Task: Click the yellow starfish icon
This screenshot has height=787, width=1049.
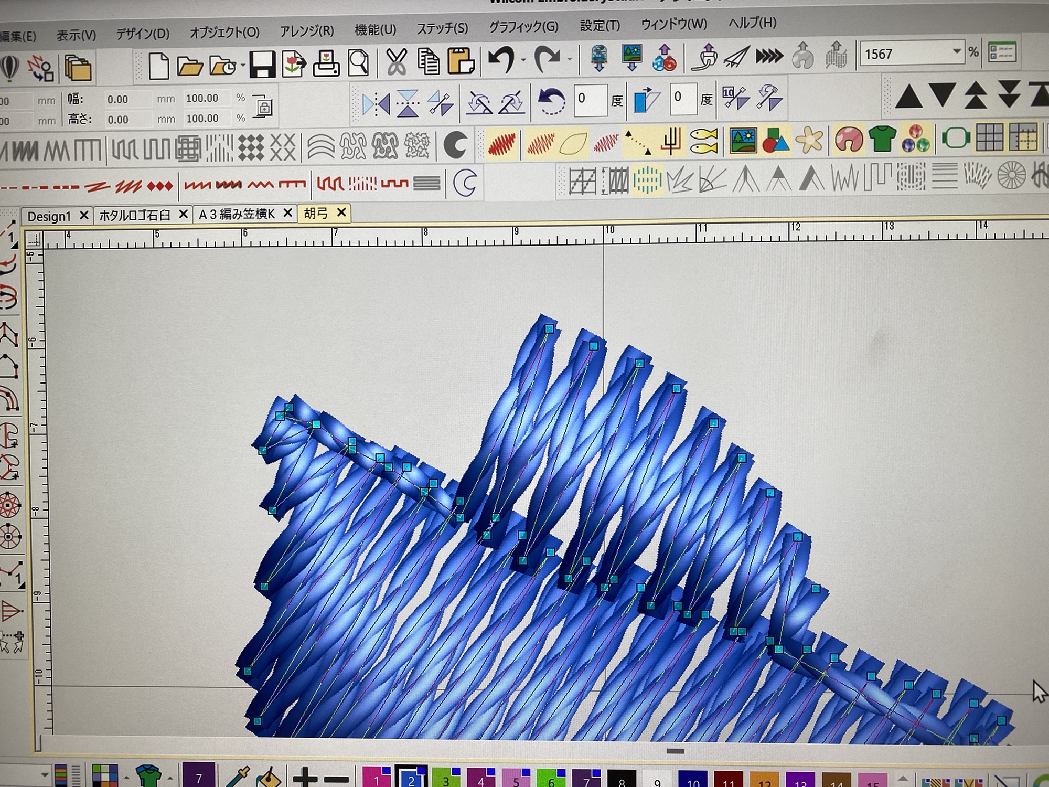Action: (x=809, y=140)
